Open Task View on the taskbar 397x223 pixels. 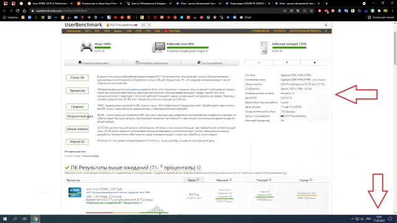(x=25, y=219)
